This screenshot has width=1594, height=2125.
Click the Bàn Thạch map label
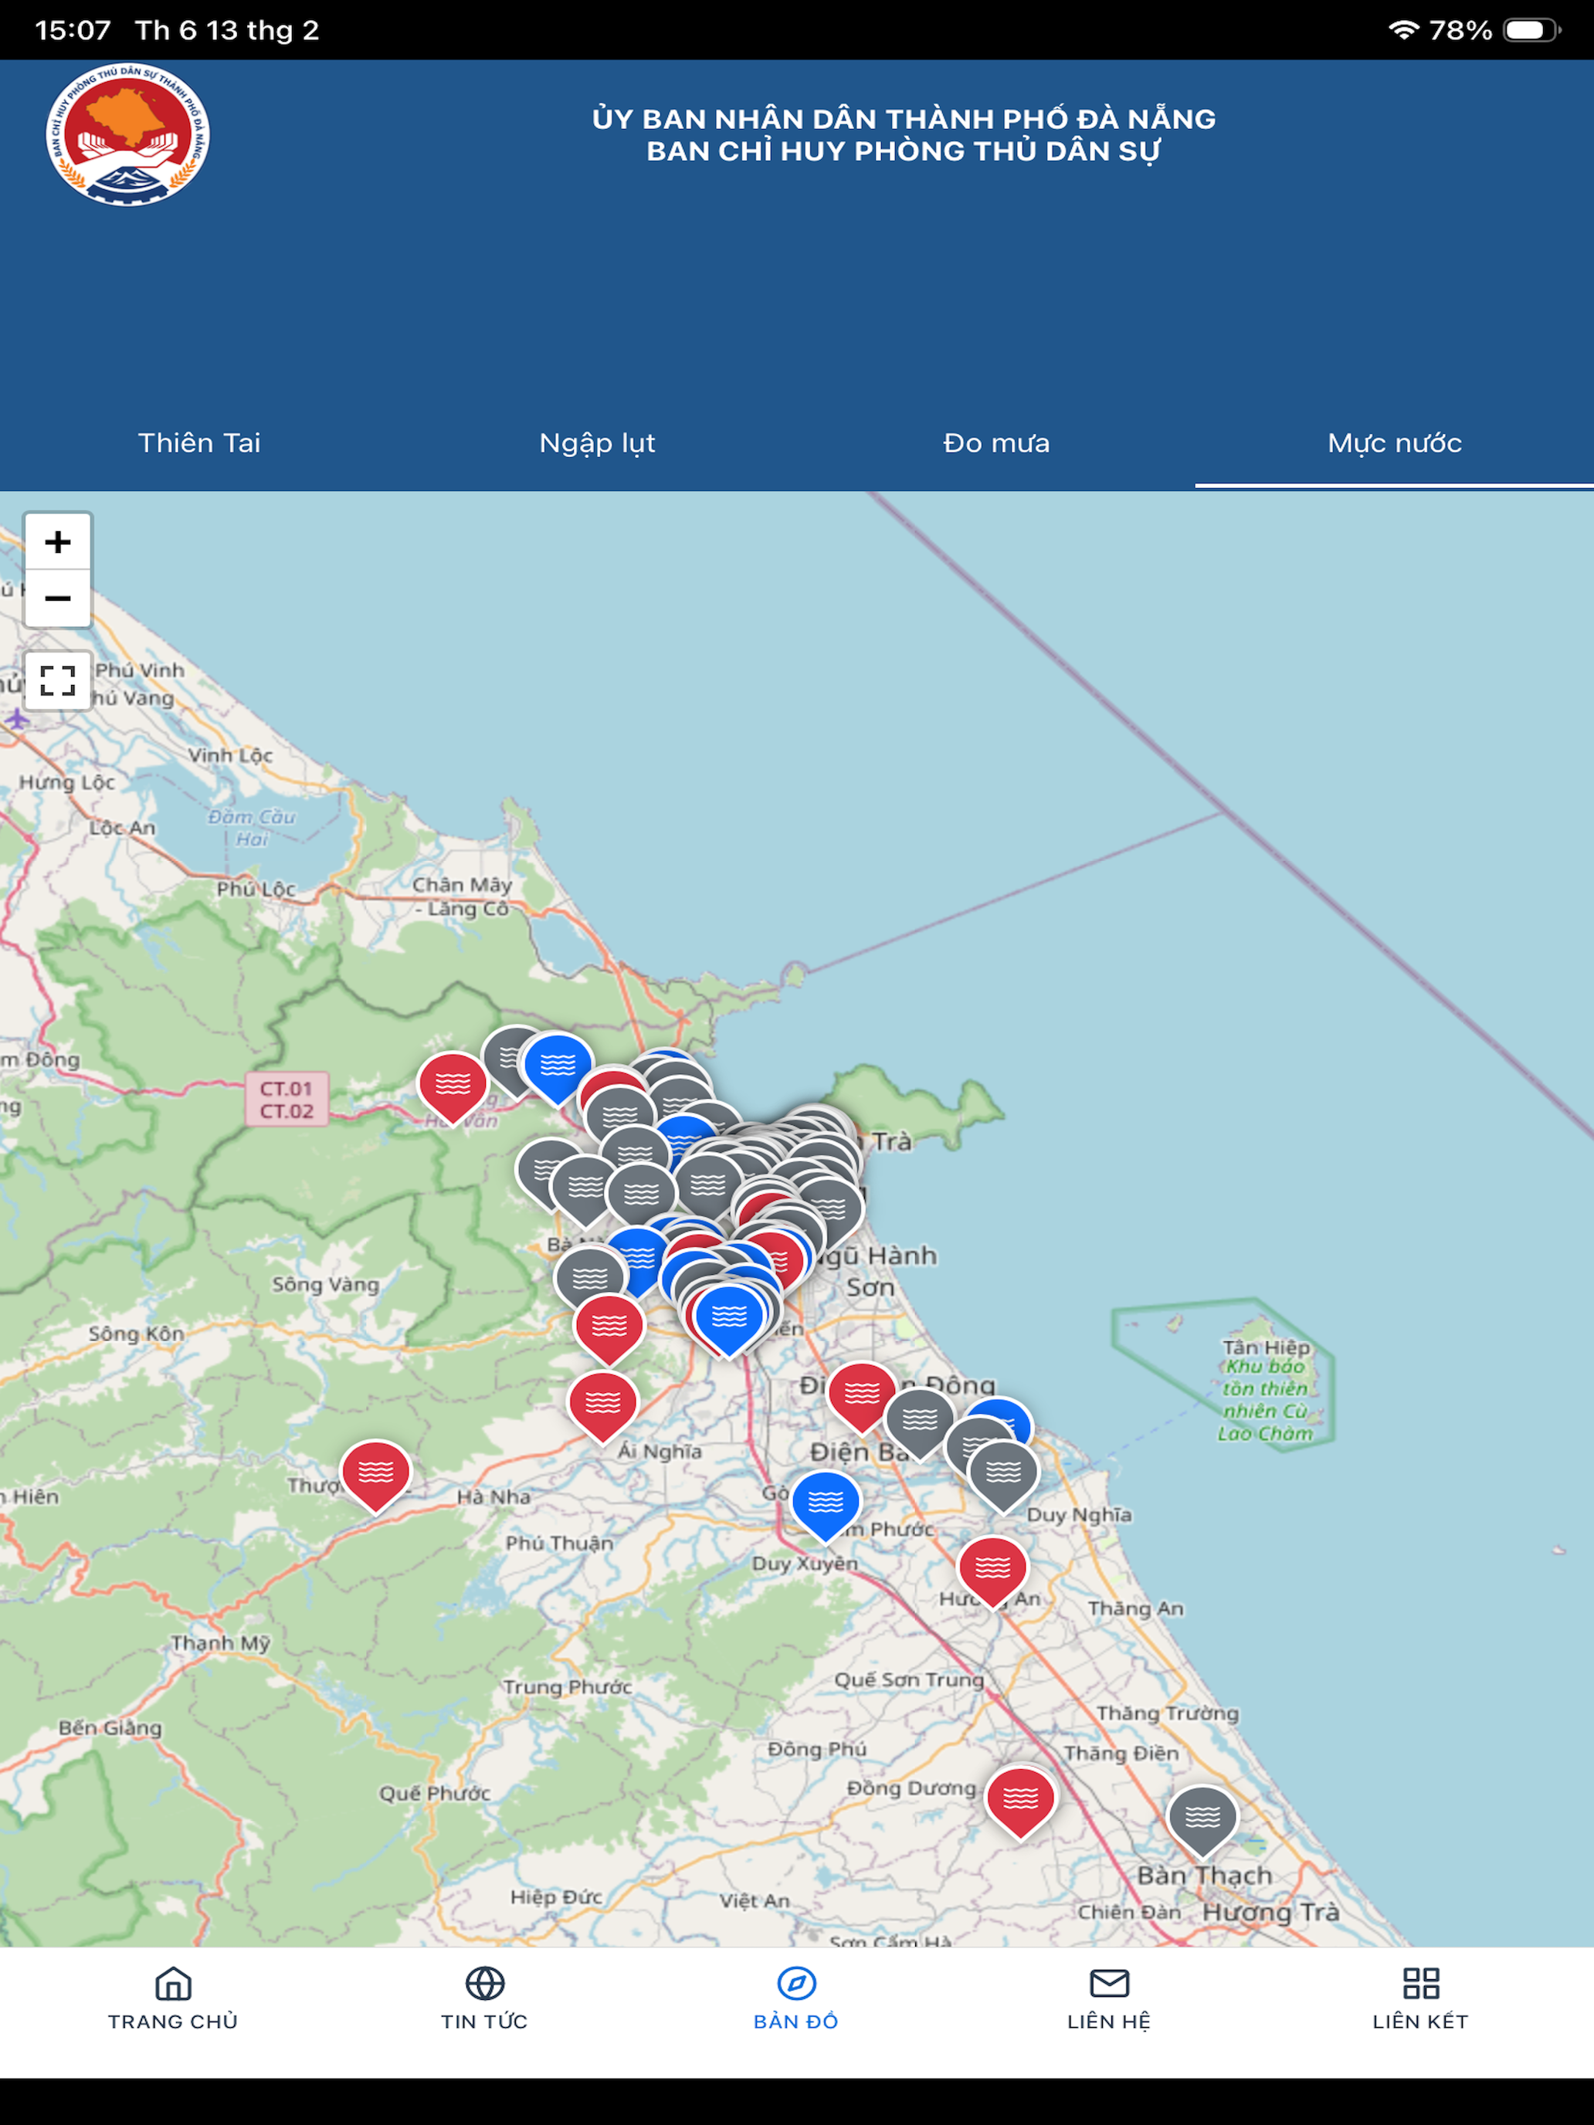click(1204, 1876)
